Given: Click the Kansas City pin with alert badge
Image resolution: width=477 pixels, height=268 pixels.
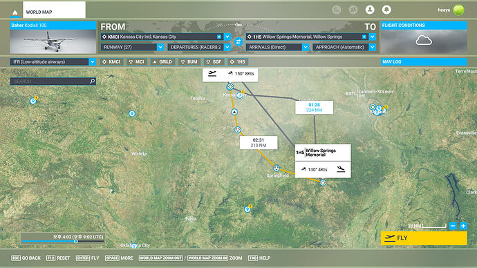Looking at the screenshot, I should point(241,95).
